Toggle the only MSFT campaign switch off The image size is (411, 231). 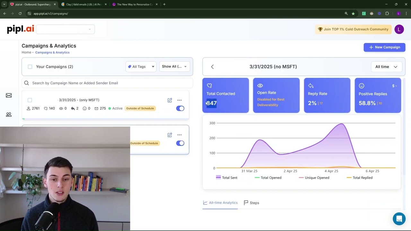(180, 108)
